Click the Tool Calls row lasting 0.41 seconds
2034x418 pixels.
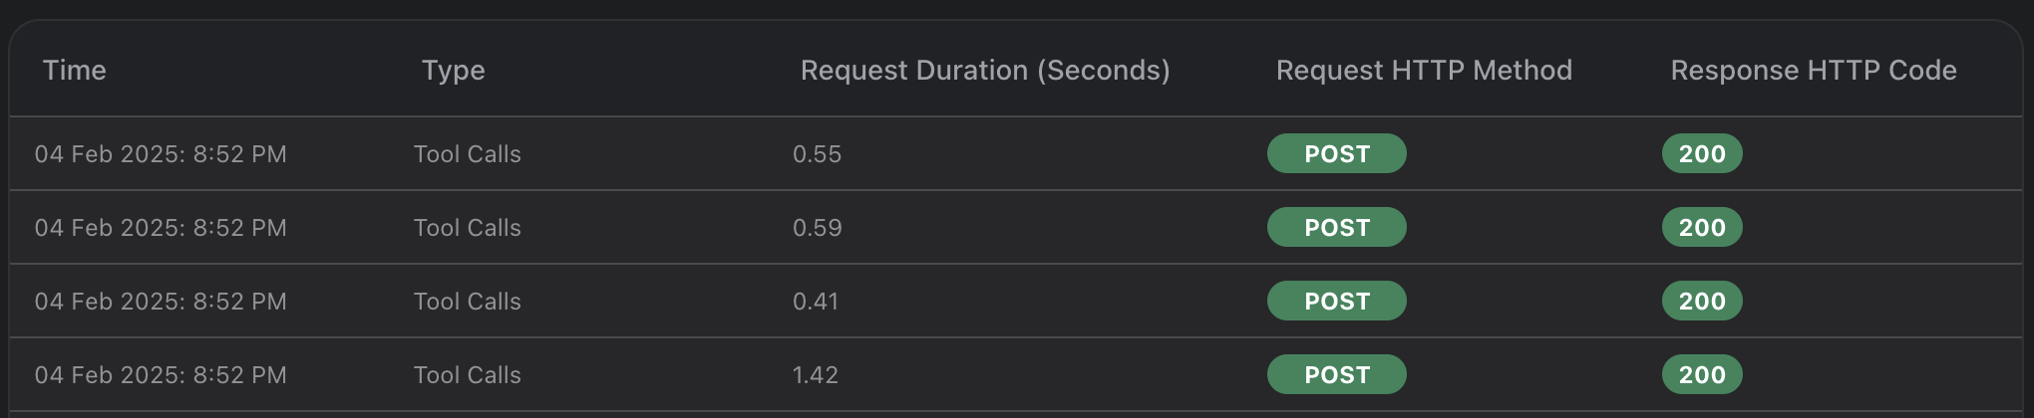click(1016, 301)
